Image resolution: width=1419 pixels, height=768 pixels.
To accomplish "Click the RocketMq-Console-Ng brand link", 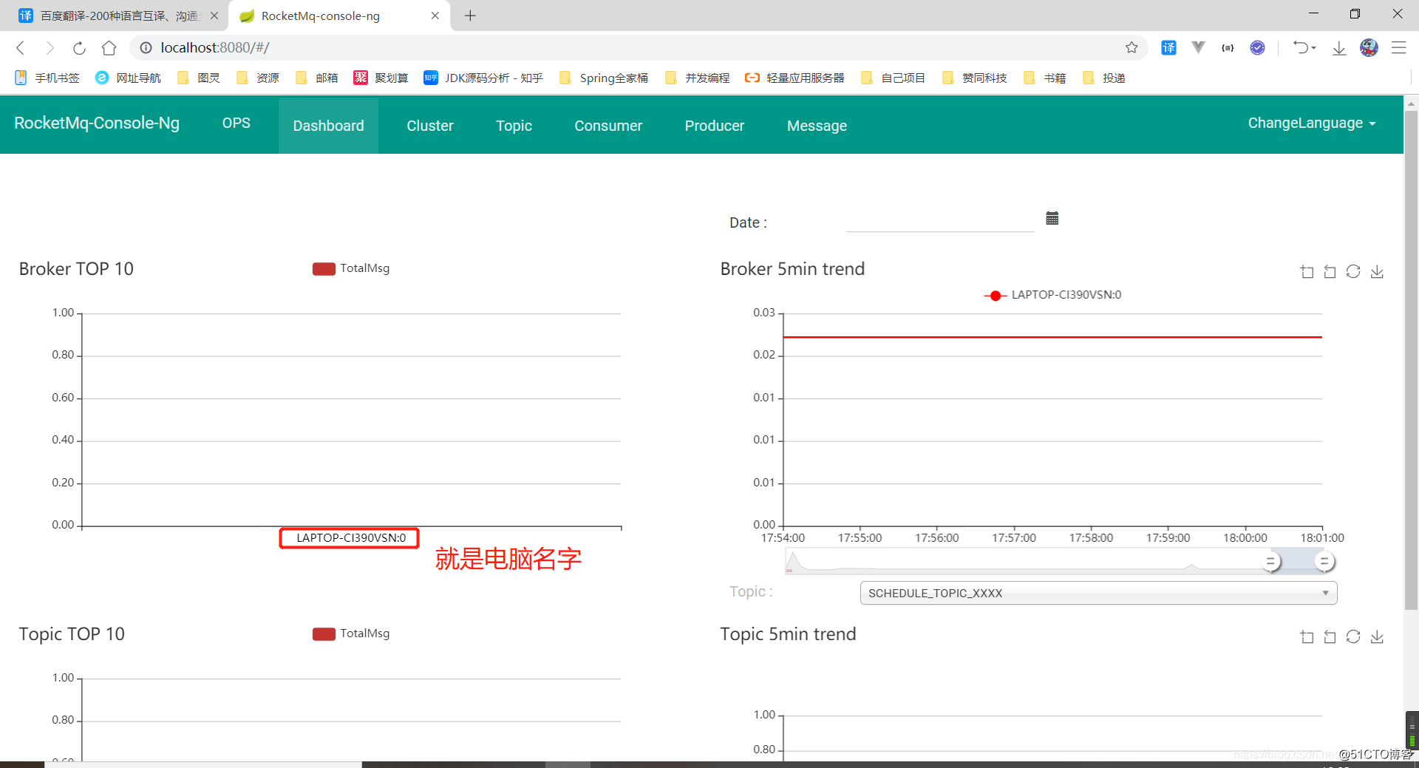I will click(97, 123).
